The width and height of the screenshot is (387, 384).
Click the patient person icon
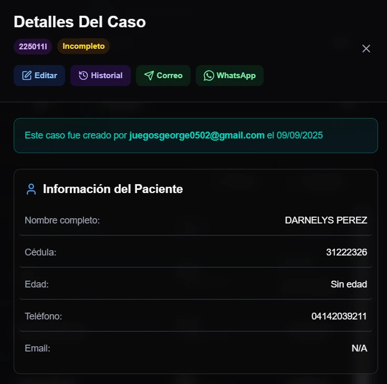click(x=32, y=189)
